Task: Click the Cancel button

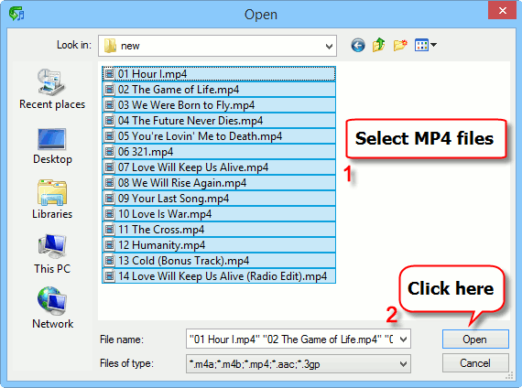Action: pyautogui.click(x=475, y=363)
